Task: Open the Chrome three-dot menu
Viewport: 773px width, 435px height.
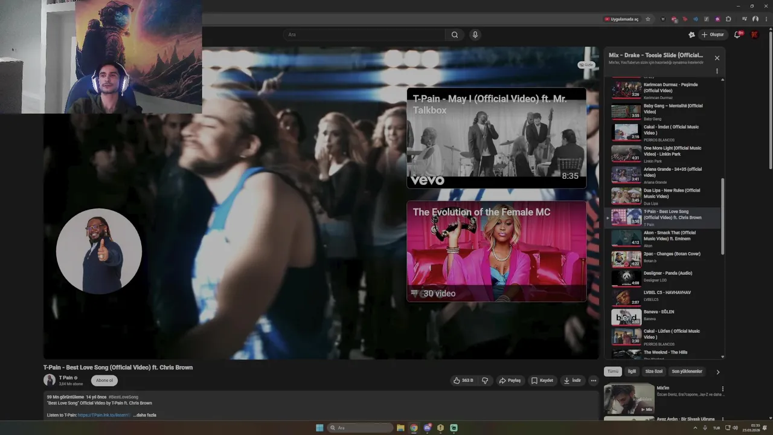Action: pos(765,19)
